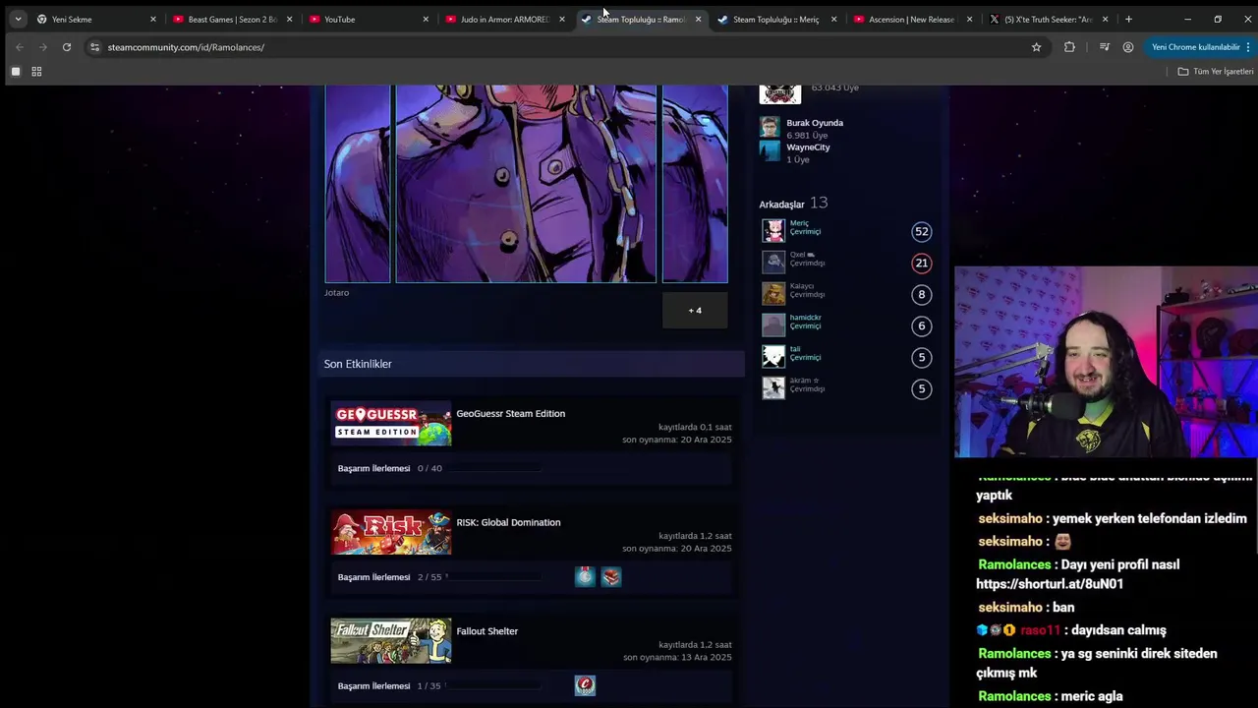
Task: Open friend hamidckr's profile
Action: 805,318
